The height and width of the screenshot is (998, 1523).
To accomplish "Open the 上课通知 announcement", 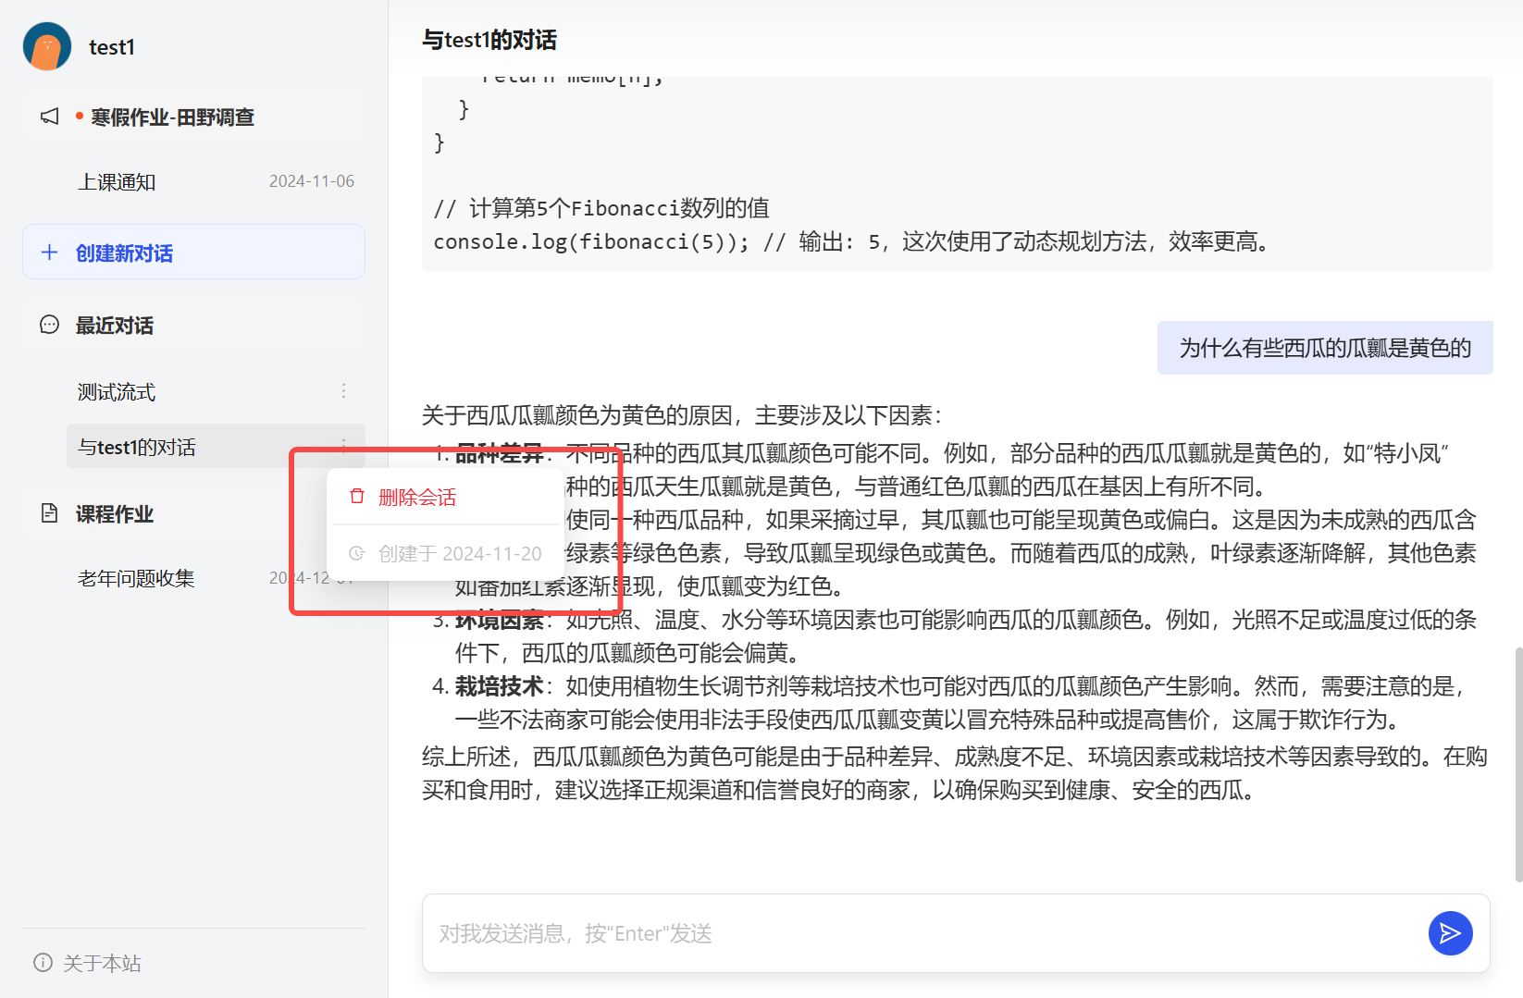I will pos(216,181).
